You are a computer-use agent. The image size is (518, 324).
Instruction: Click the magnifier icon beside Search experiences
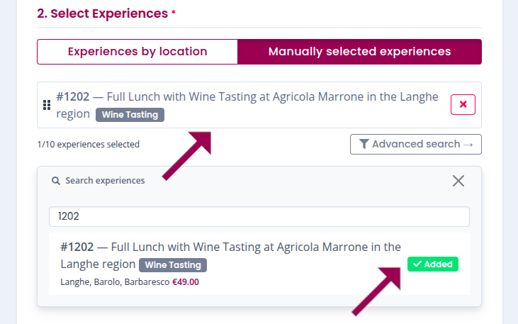pyautogui.click(x=55, y=181)
